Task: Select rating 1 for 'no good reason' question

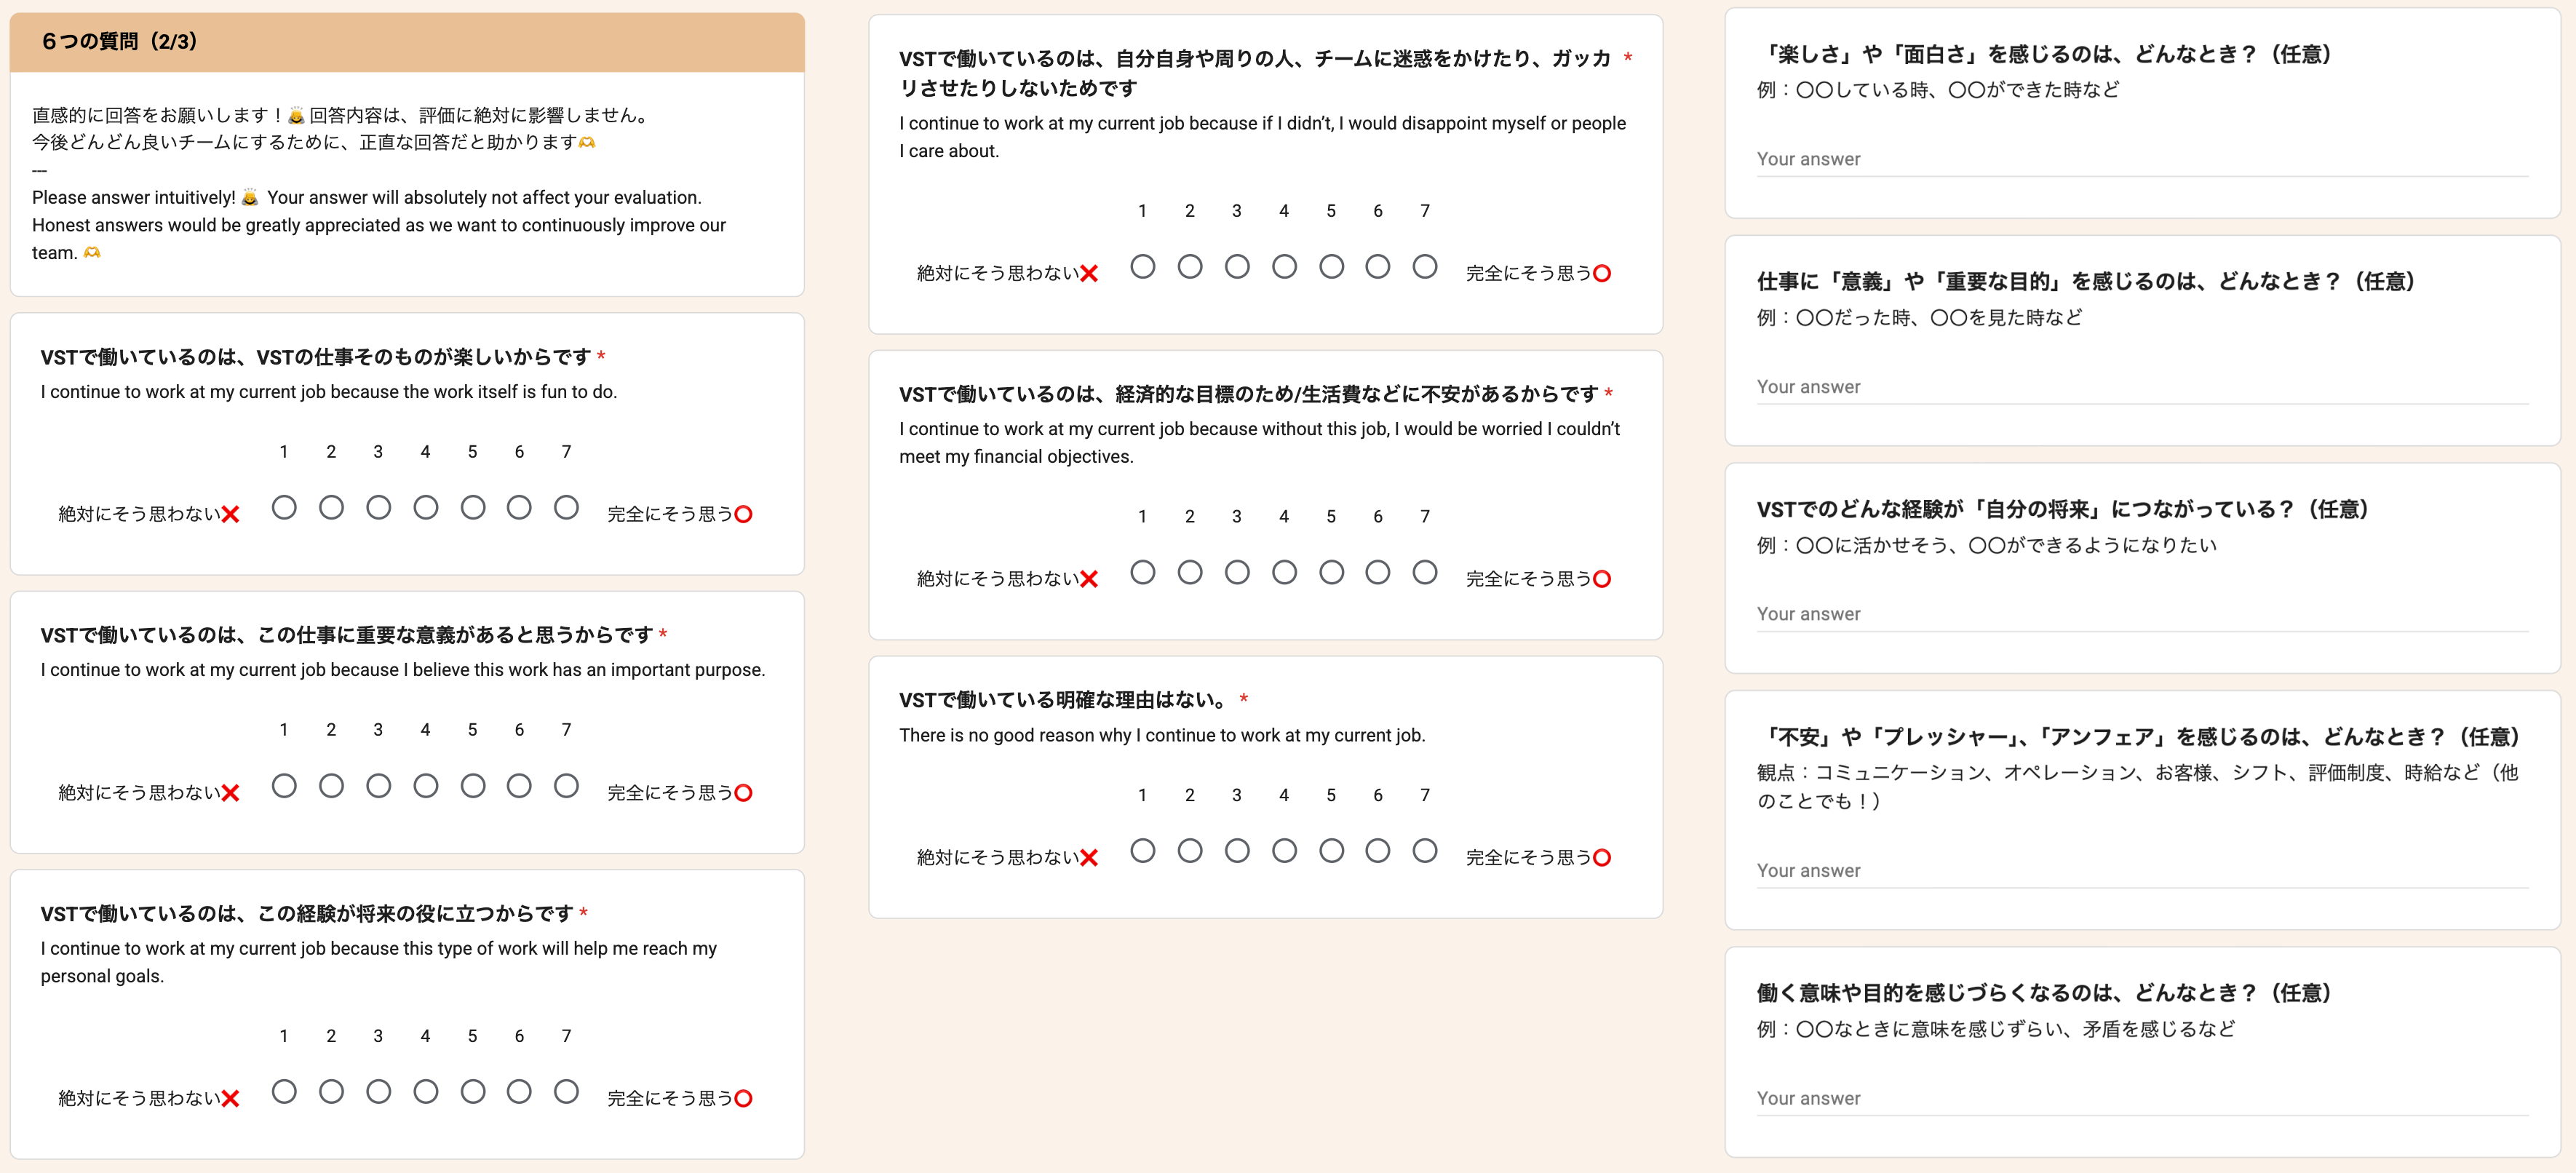Action: pos(1143,851)
